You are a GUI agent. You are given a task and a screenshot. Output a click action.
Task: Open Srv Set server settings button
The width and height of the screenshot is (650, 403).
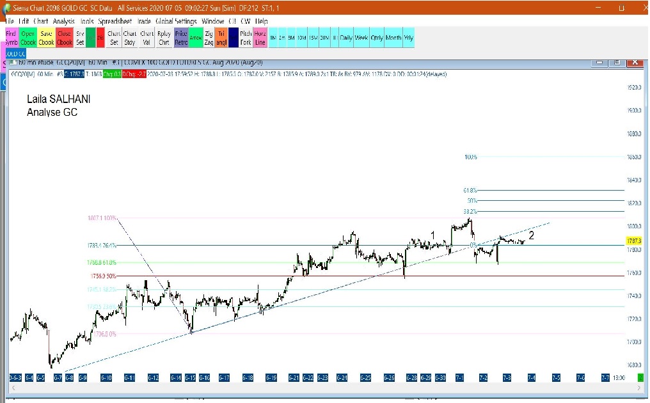pos(80,38)
